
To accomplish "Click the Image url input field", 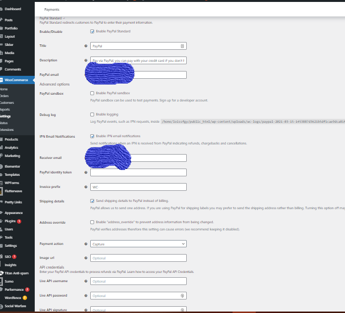I will coord(138,258).
